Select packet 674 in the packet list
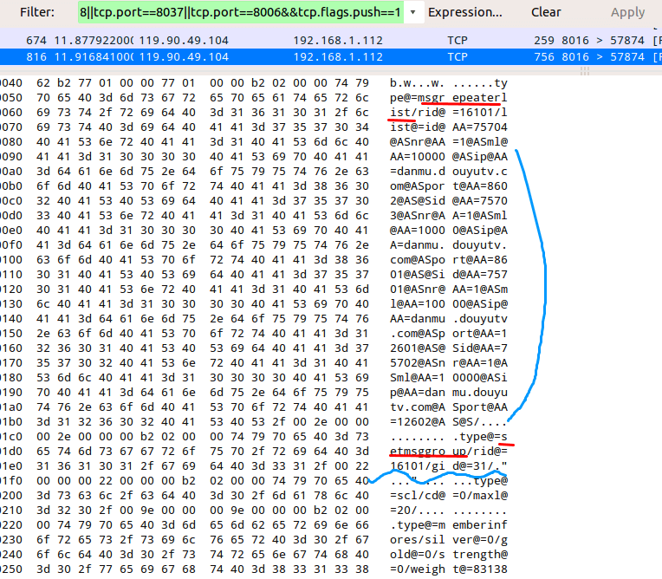The height and width of the screenshot is (579, 662). point(331,41)
